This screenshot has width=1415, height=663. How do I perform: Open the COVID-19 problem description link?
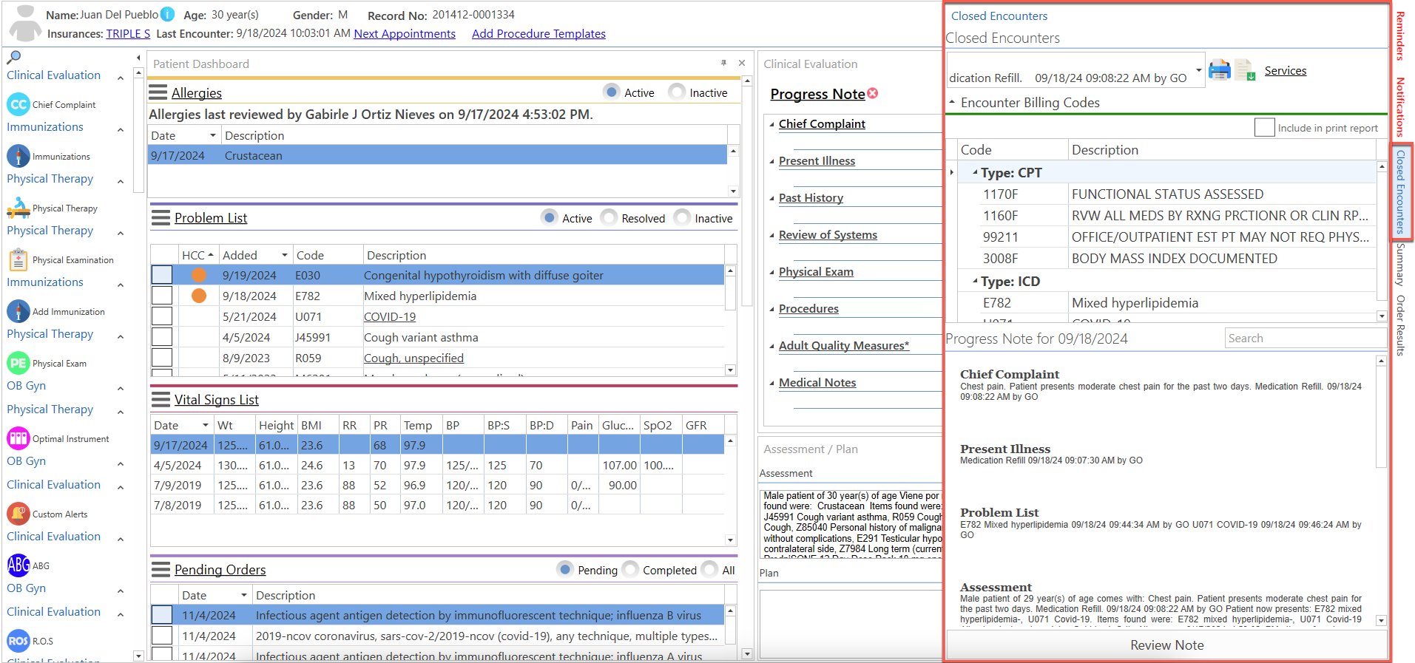(x=390, y=316)
